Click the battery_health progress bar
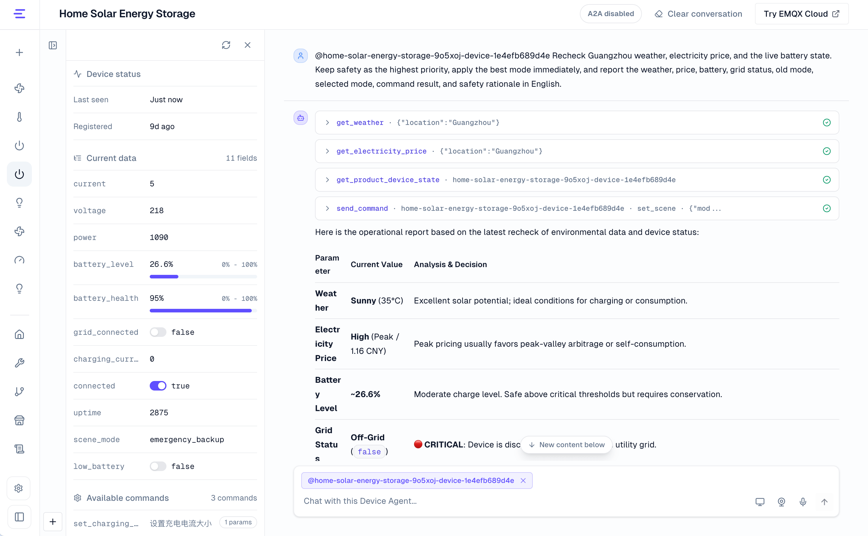The height and width of the screenshot is (536, 868). 203,311
